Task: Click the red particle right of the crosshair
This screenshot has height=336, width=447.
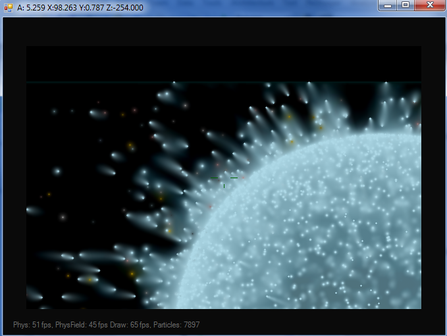Action: tap(243, 178)
